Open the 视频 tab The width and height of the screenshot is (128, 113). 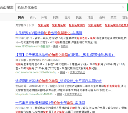[x=56, y=17]
